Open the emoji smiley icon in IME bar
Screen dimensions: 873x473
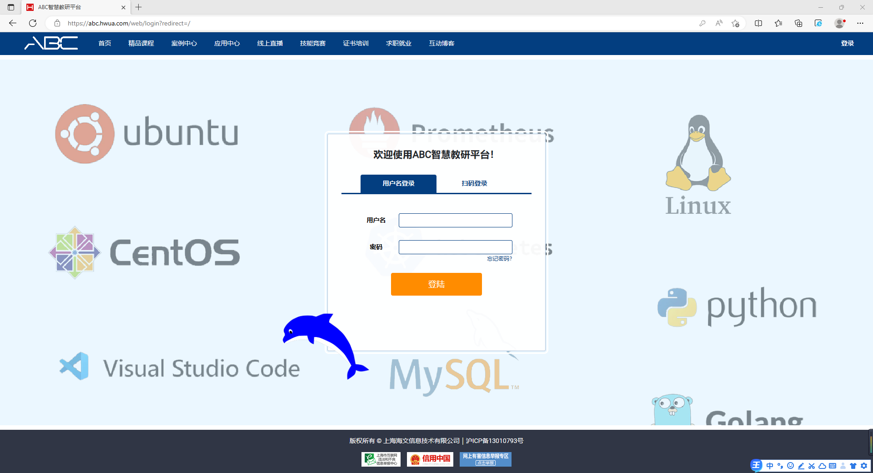791,466
